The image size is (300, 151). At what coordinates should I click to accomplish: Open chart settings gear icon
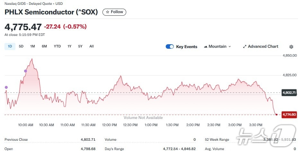(x=291, y=47)
